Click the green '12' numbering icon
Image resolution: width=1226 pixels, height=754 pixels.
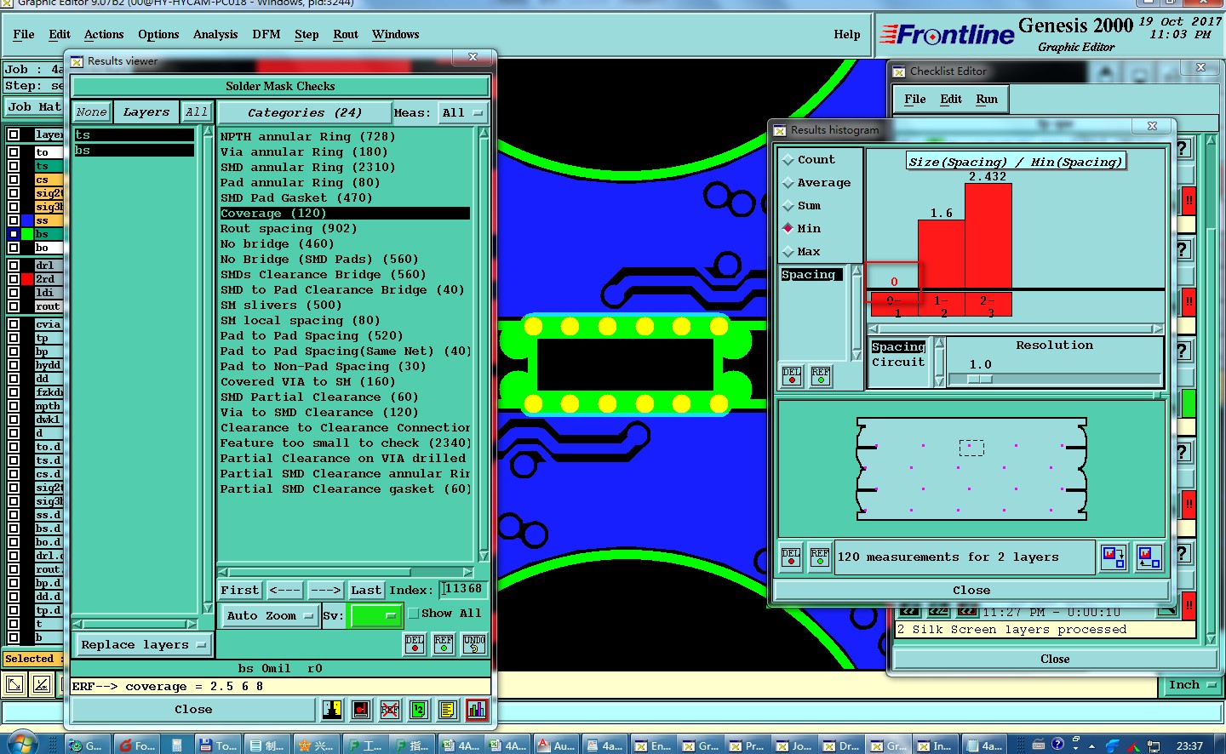419,709
